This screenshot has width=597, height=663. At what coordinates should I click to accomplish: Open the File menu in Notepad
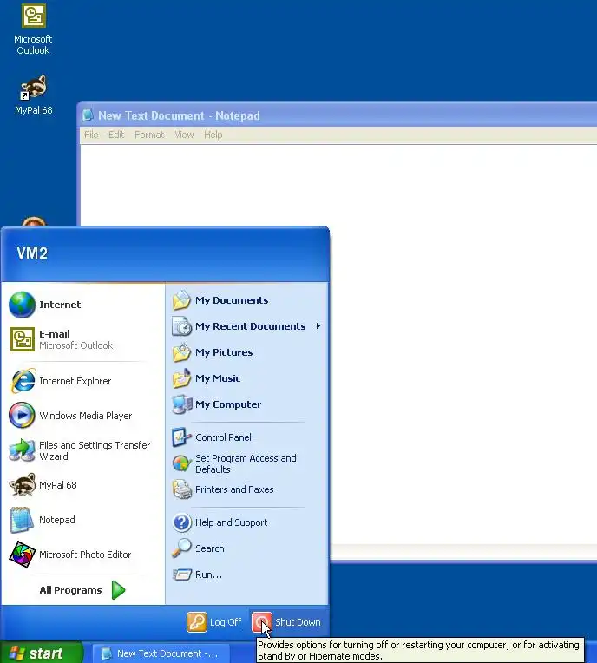(91, 135)
